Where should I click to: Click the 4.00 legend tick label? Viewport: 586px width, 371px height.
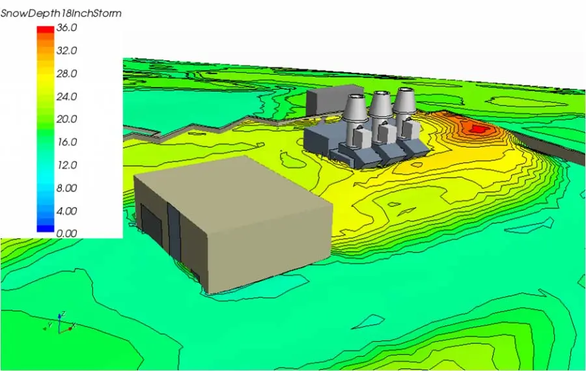point(67,211)
